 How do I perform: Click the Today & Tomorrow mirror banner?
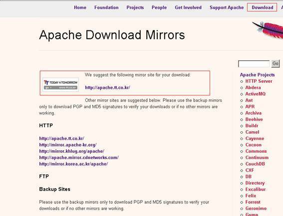pyautogui.click(x=61, y=85)
